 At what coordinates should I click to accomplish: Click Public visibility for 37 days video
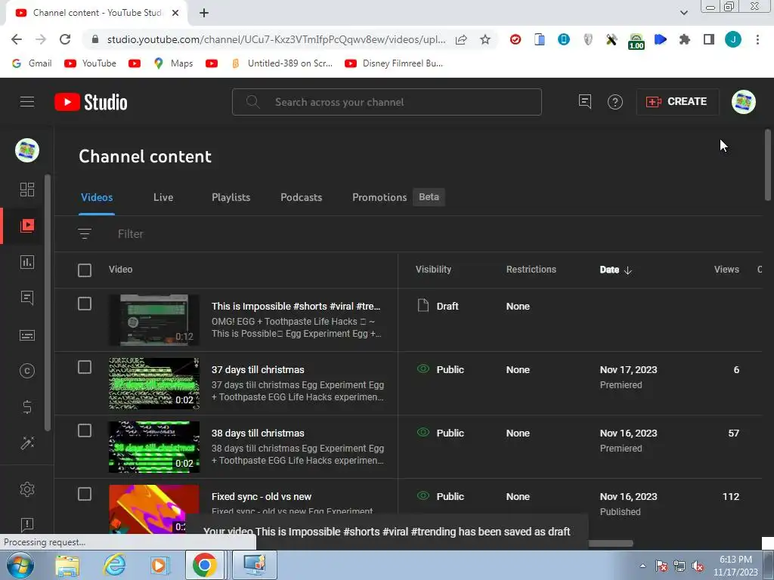pos(441,369)
